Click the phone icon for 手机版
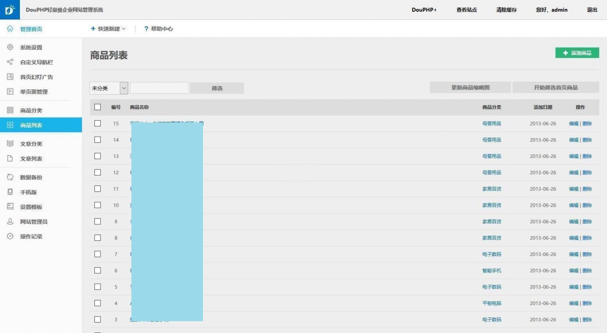607x333 pixels. tap(10, 192)
